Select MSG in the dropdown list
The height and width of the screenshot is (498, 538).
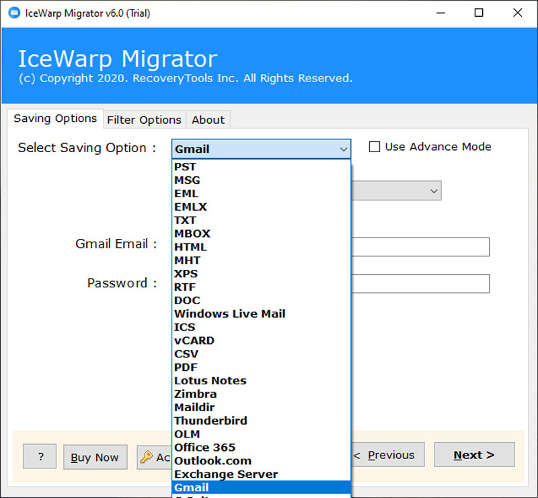[261, 180]
